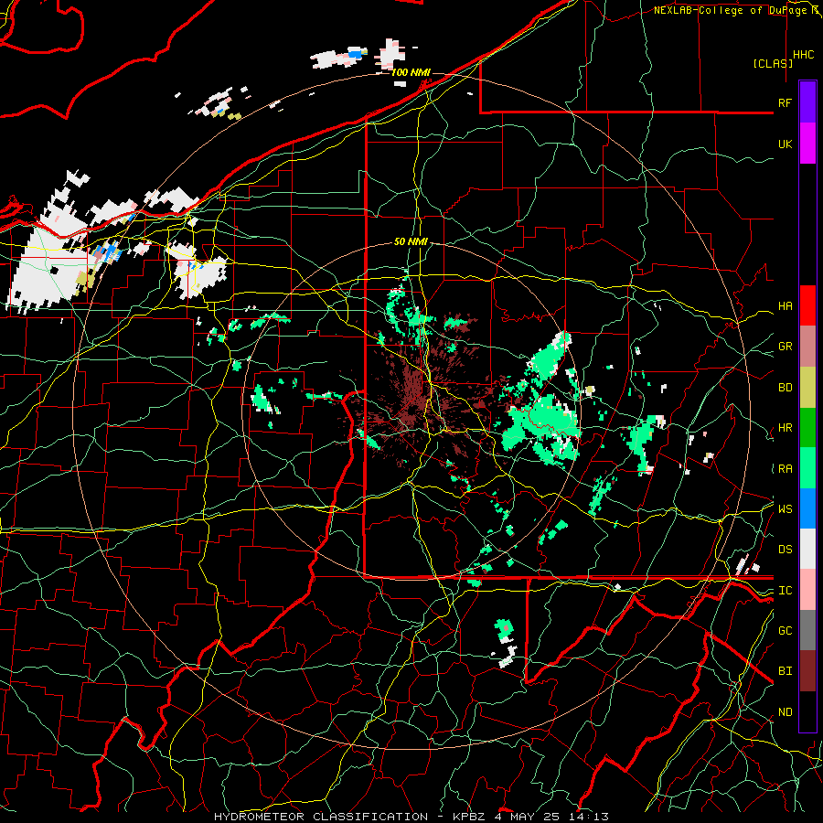Click the Hydrometeor Classification KPBZ caption

pyautogui.click(x=411, y=817)
